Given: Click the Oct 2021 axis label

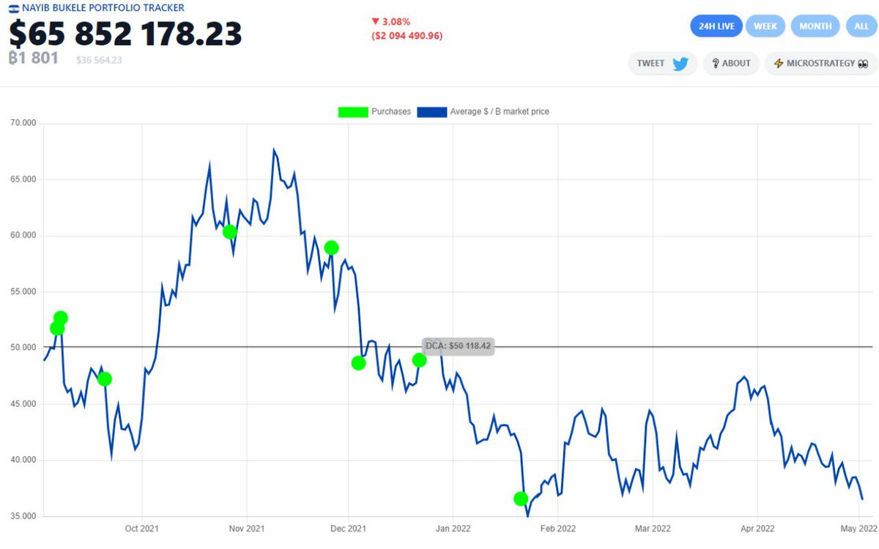Looking at the screenshot, I should pos(141,528).
